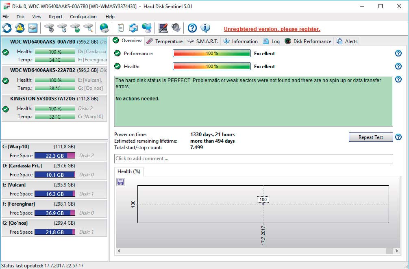Click the Repeat Test button
409x269 pixels.
[371, 137]
